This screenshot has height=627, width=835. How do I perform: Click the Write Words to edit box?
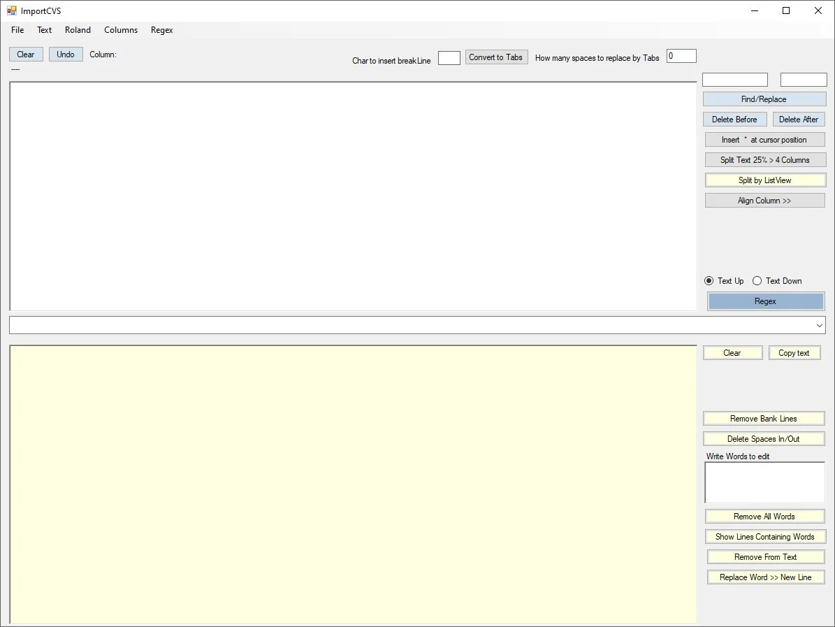pyautogui.click(x=764, y=482)
